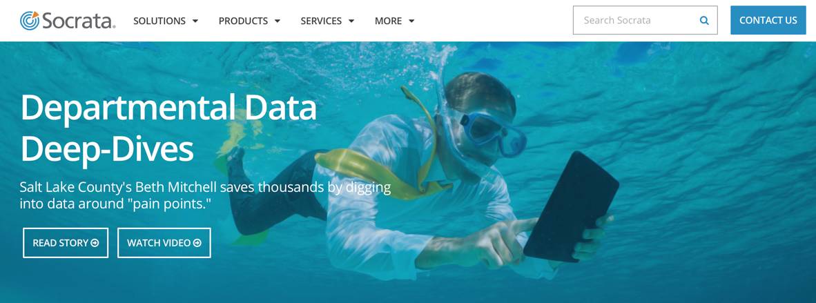Click the Departmental Data Deep-Dives headline

pyautogui.click(x=168, y=128)
